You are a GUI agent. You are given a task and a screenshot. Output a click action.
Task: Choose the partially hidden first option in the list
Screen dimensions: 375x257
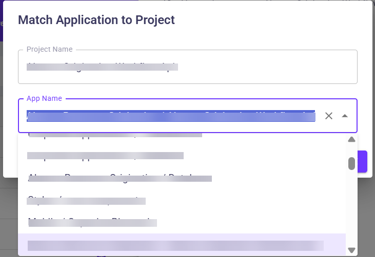115,136
